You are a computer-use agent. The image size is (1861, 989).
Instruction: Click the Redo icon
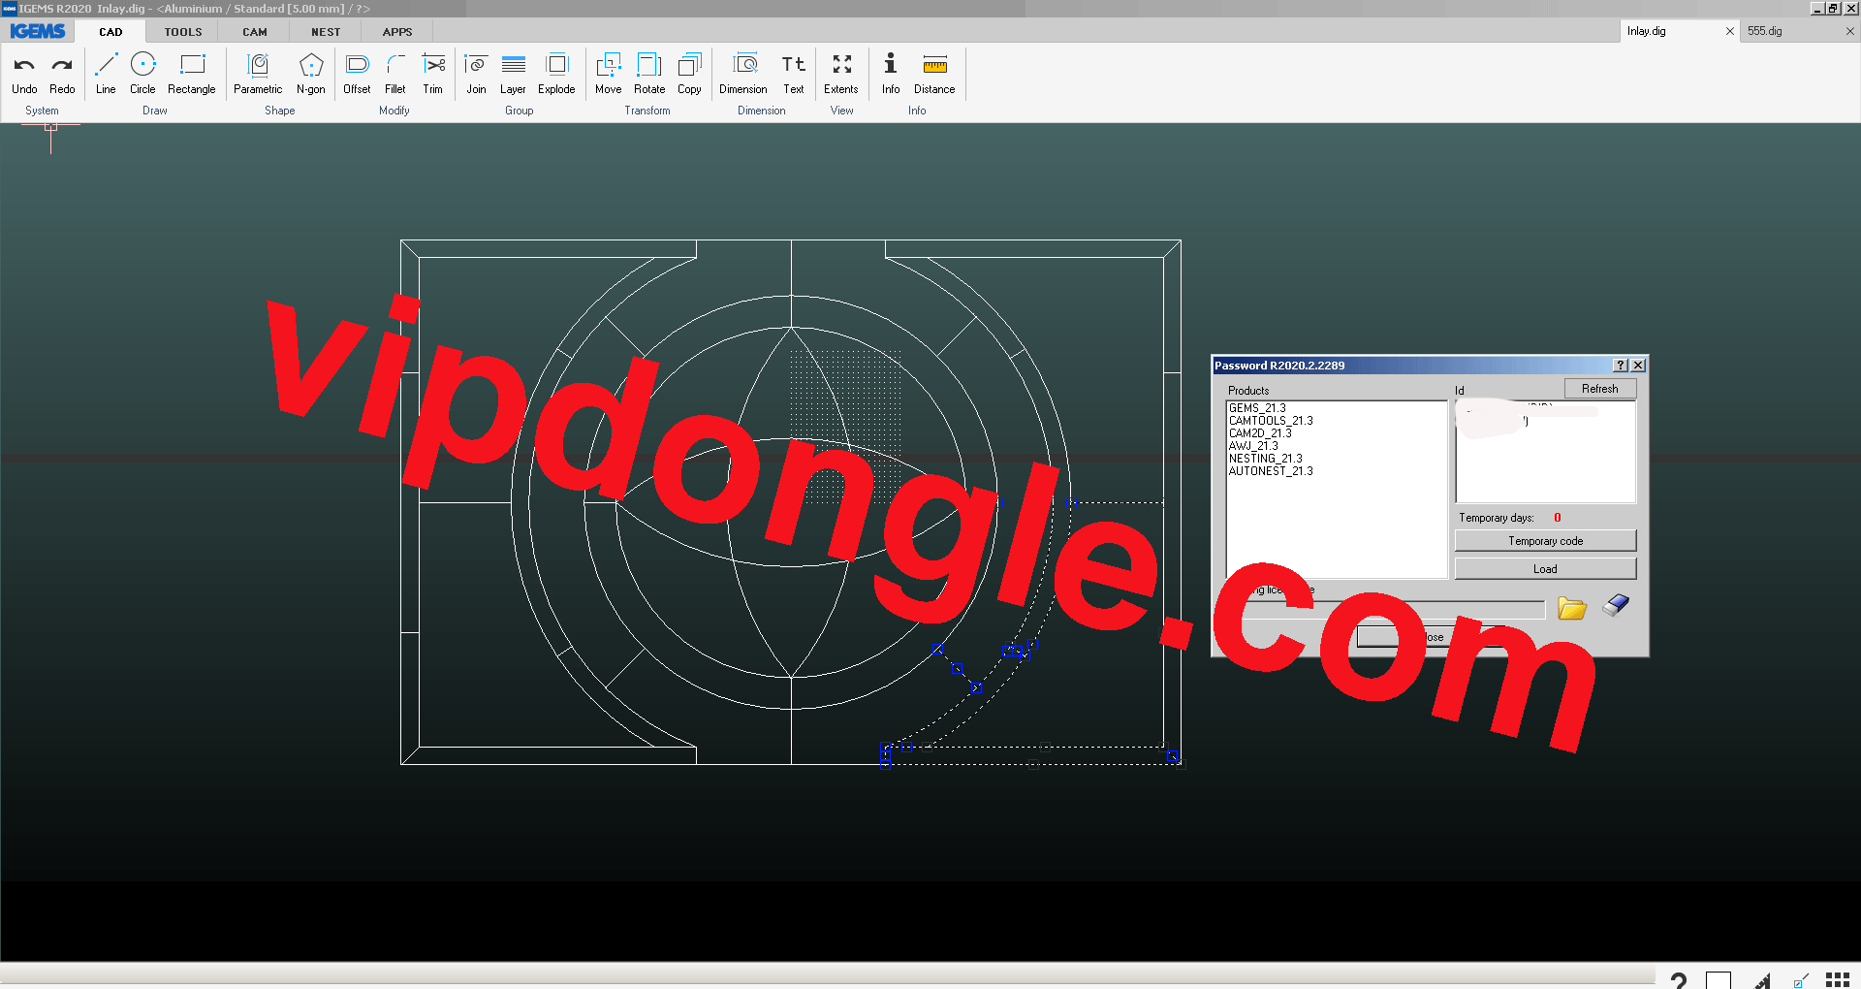tap(62, 74)
